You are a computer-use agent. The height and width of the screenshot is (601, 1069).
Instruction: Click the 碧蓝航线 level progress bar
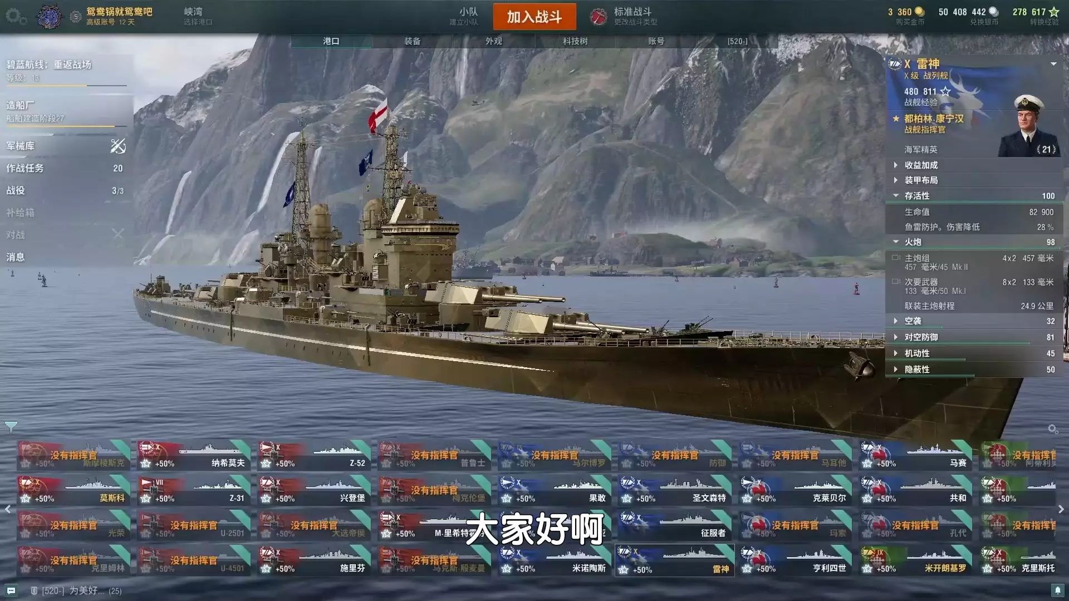point(67,85)
